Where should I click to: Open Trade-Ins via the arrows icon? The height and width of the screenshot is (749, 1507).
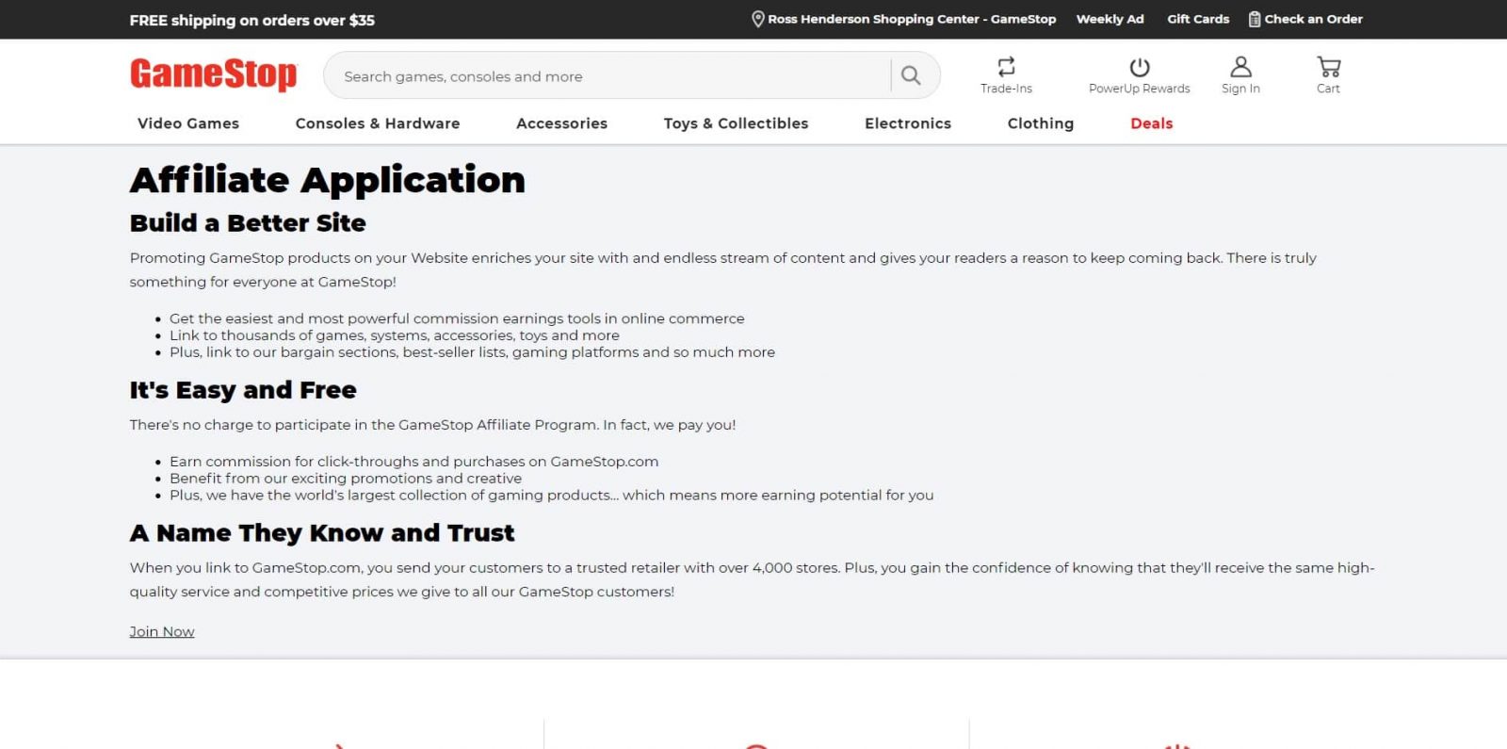click(x=1006, y=66)
